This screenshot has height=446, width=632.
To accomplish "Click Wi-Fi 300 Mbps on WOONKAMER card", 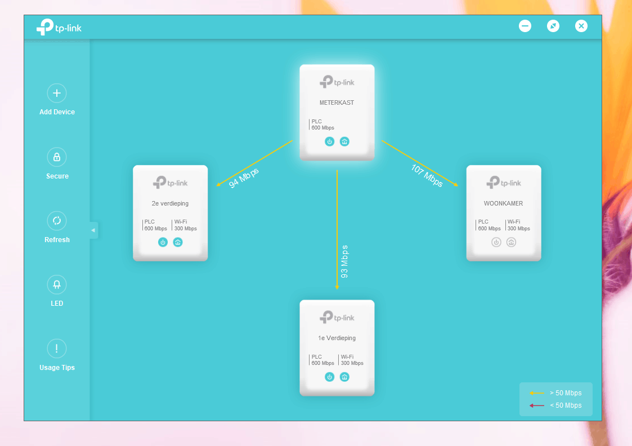I will point(518,225).
